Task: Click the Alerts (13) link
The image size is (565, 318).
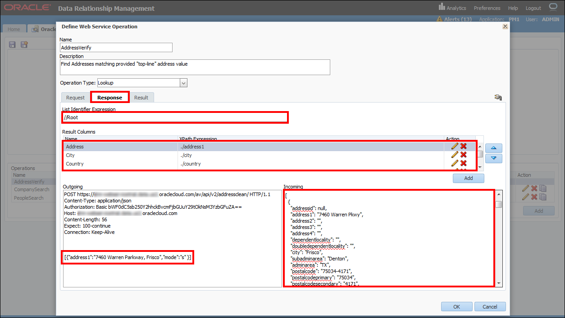Action: pyautogui.click(x=458, y=19)
